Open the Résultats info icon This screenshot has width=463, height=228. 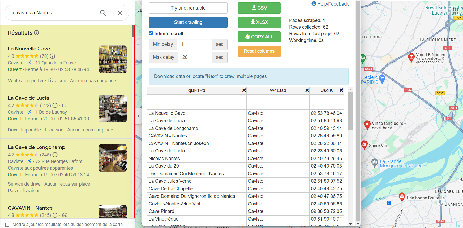coord(37,33)
